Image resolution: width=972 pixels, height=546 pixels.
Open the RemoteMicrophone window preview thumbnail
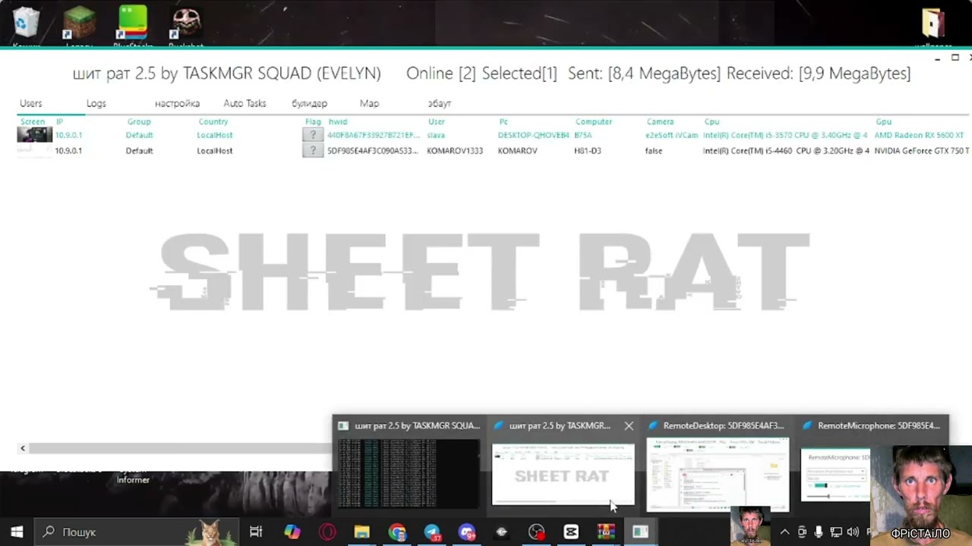click(x=835, y=475)
